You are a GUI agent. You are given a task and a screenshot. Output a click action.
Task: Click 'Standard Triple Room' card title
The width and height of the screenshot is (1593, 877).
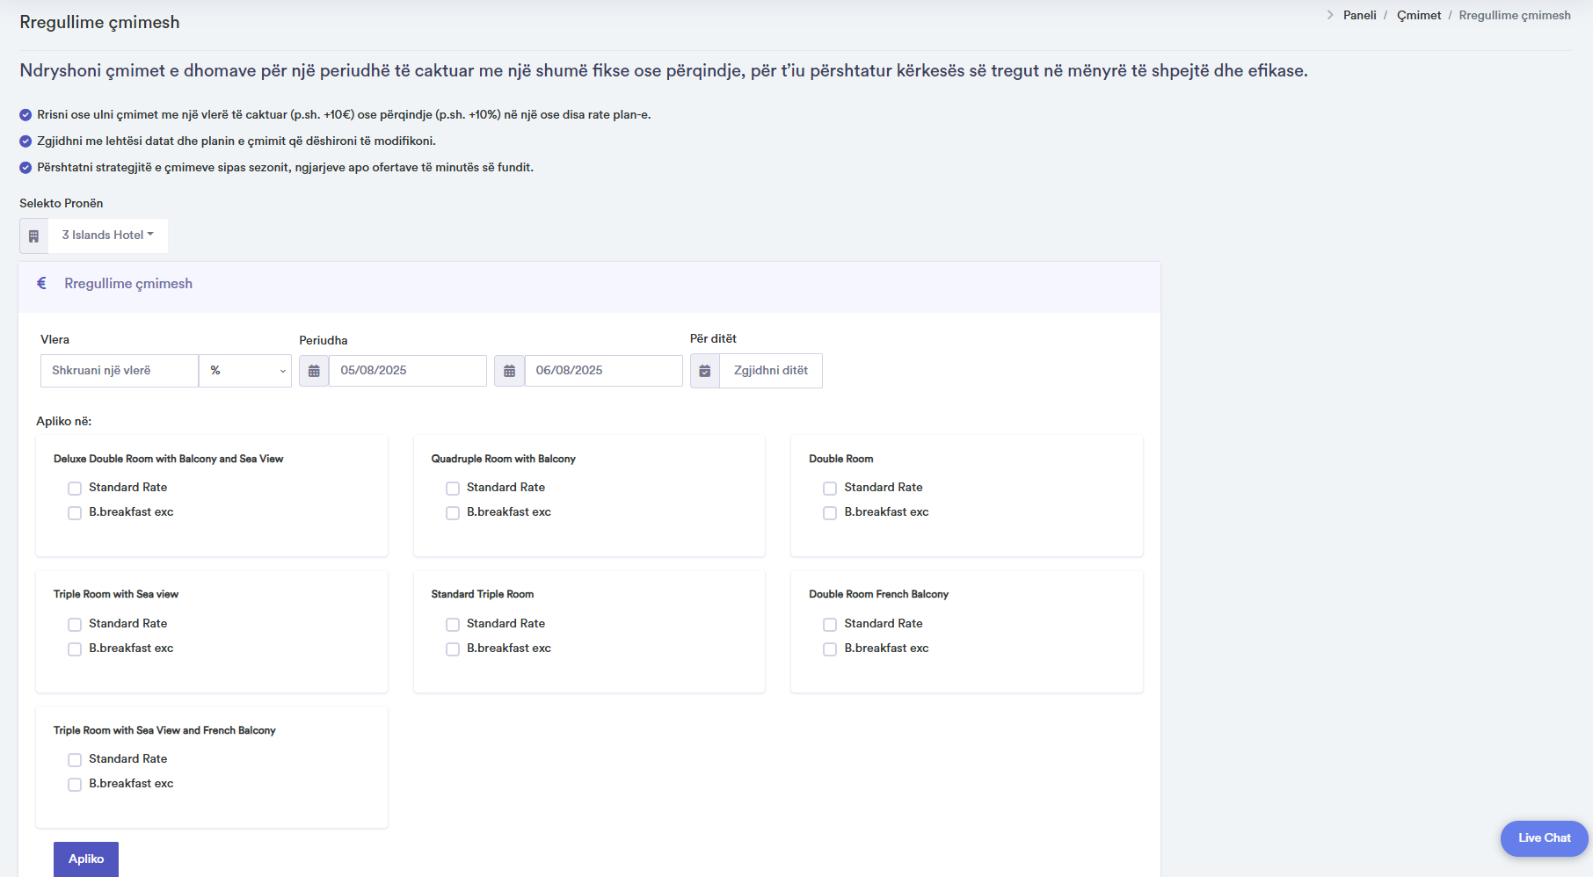(x=483, y=594)
